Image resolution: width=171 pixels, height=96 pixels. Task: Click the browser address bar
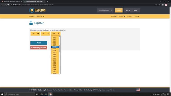click(x=83, y=5)
